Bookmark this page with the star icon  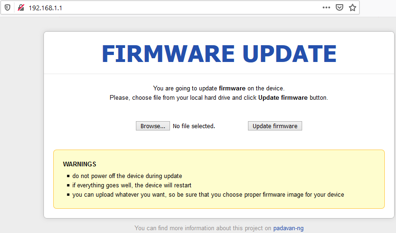tap(353, 7)
